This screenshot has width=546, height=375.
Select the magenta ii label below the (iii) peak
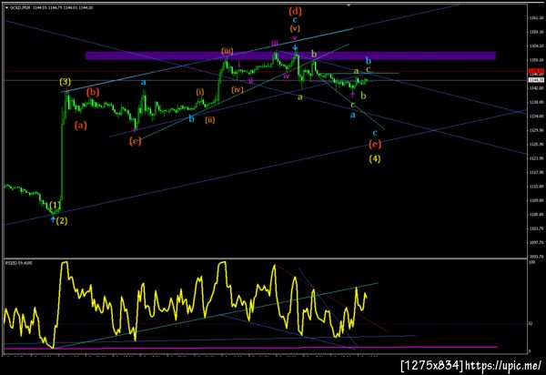pyautogui.click(x=250, y=81)
